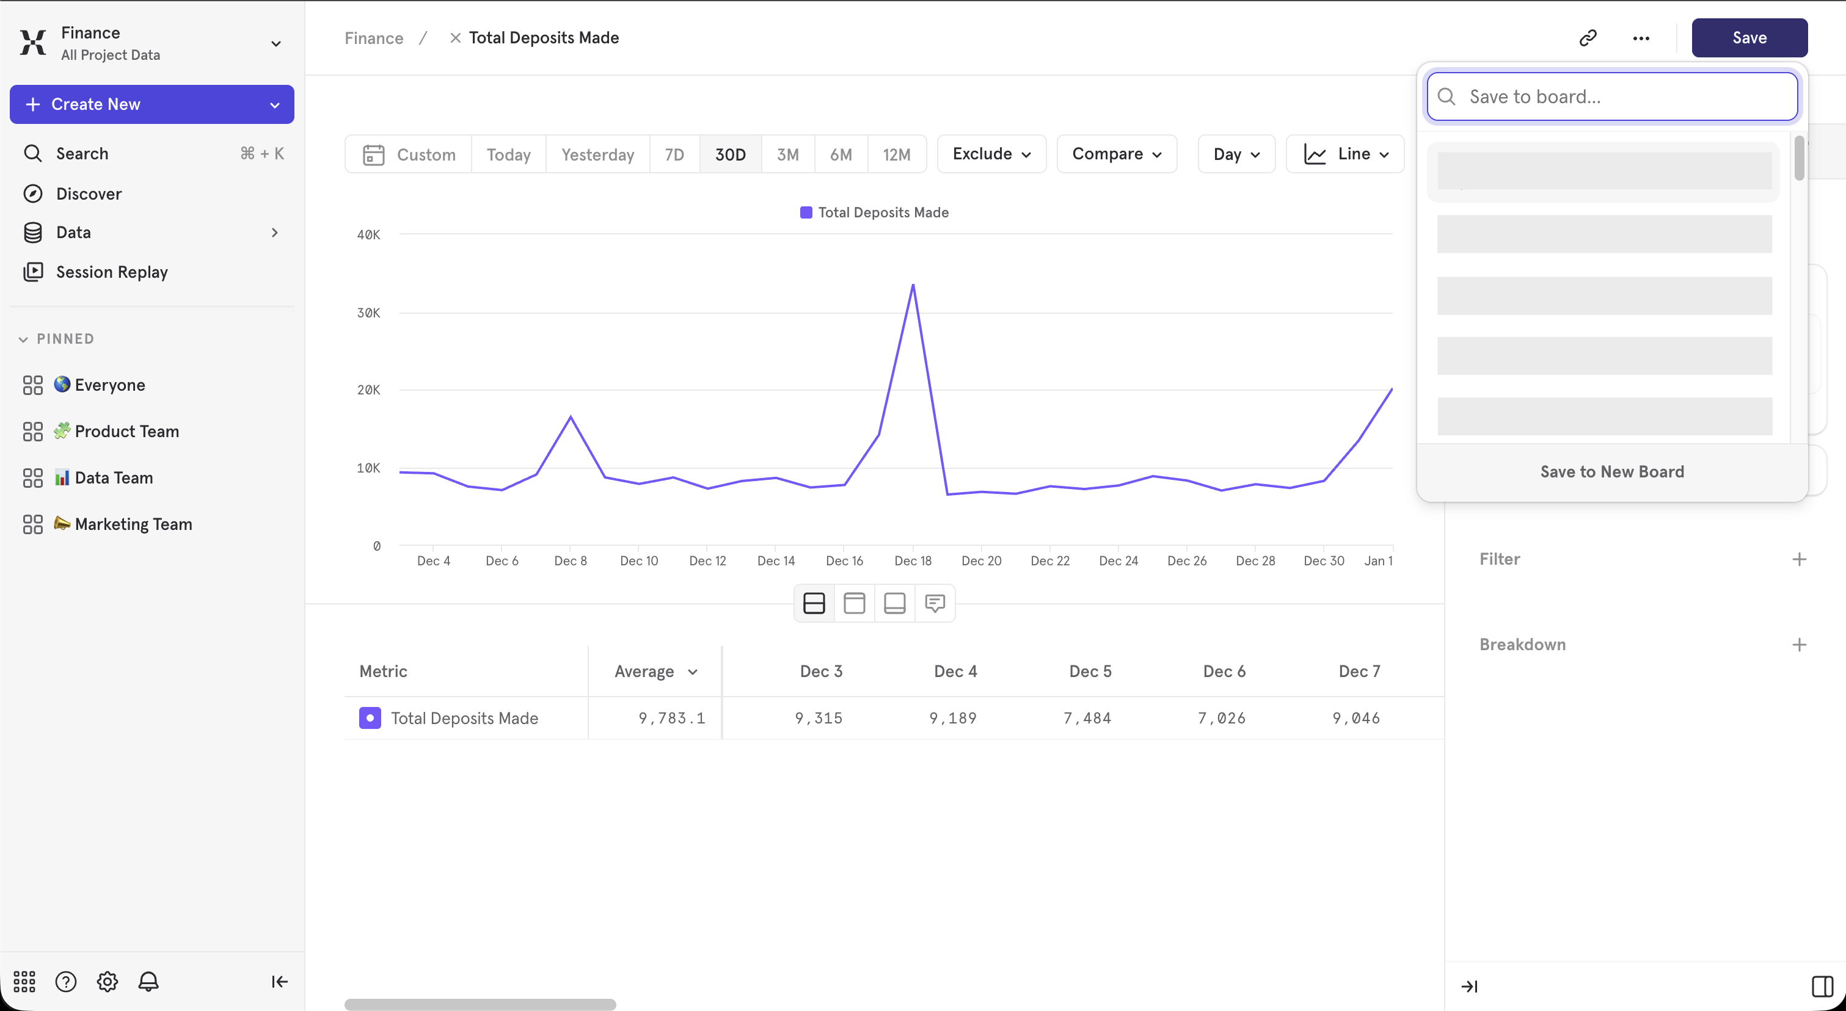This screenshot has width=1846, height=1011.
Task: Select split chart and table view
Action: tap(814, 603)
